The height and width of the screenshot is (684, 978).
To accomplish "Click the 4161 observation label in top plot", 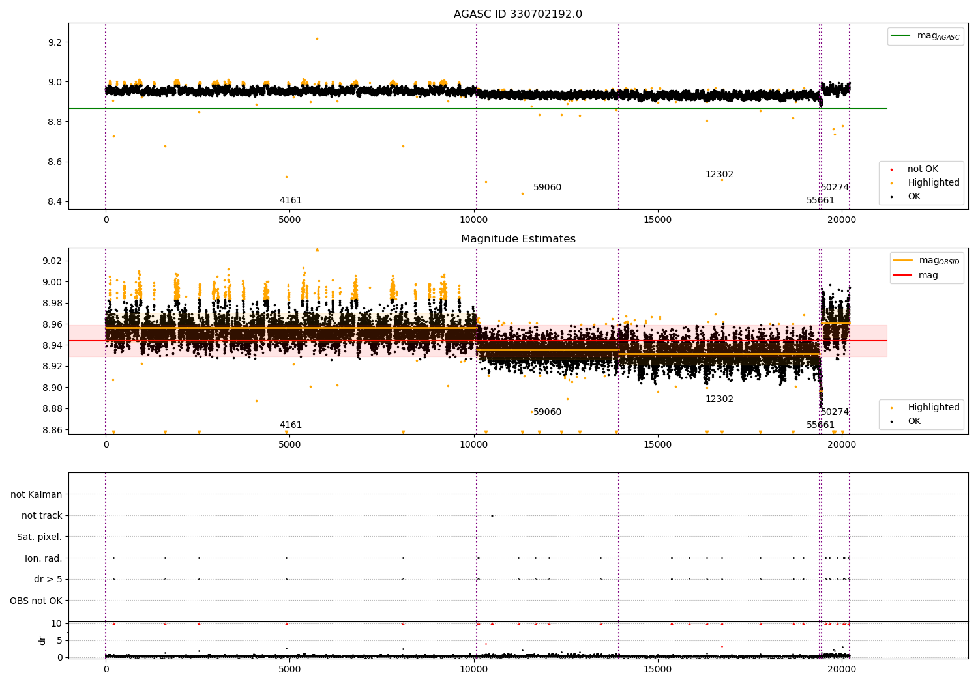I will (x=291, y=201).
